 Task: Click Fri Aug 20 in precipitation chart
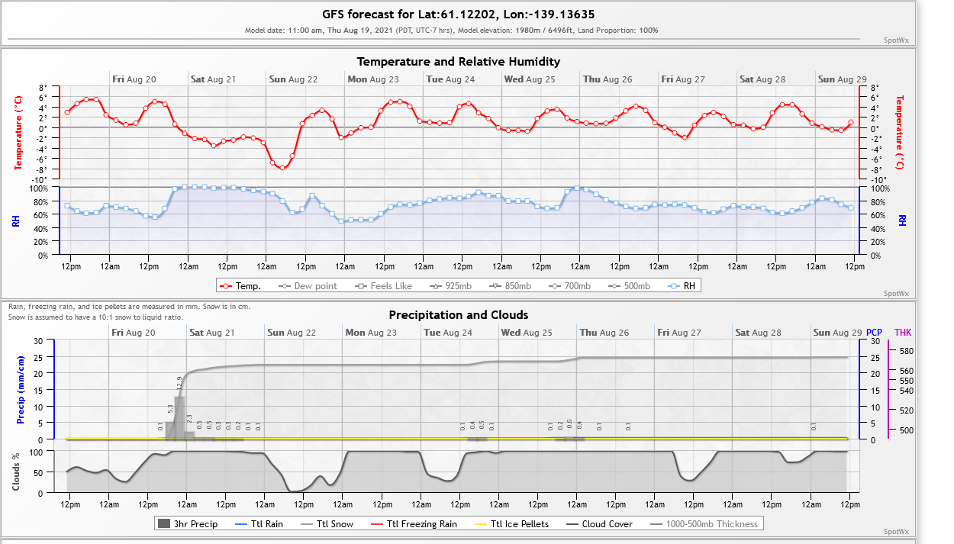[134, 333]
